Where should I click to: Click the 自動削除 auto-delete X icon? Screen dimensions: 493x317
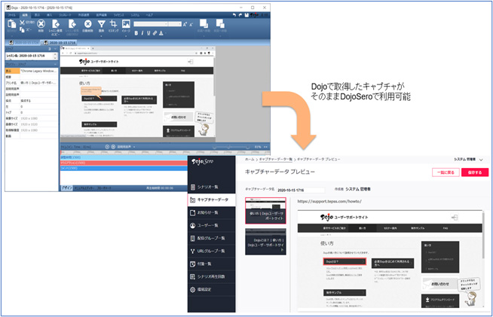pyautogui.click(x=87, y=24)
